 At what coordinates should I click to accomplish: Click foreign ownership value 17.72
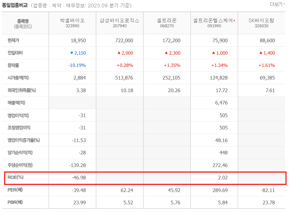[x=221, y=91]
